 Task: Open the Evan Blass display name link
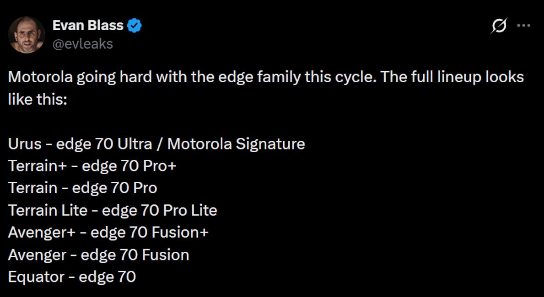point(88,25)
